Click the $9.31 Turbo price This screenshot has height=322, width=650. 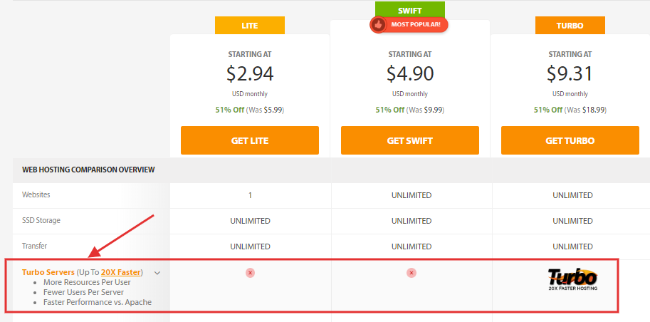570,74
